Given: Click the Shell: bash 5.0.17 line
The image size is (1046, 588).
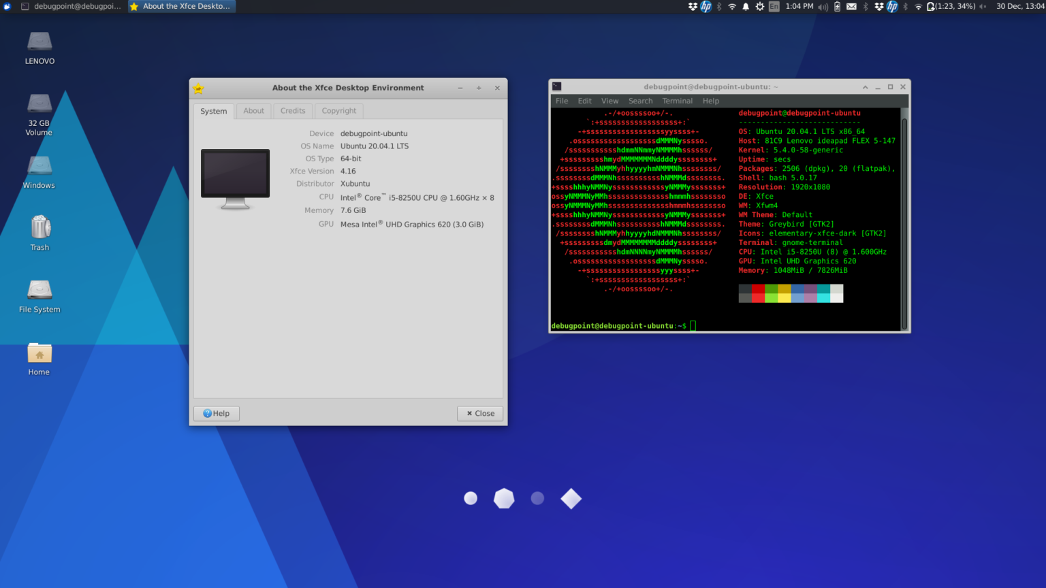Looking at the screenshot, I should tap(778, 178).
